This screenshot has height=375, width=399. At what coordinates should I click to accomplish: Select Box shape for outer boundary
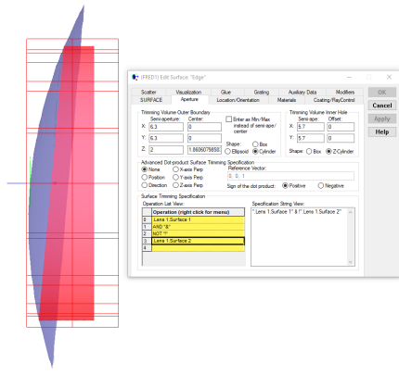click(x=255, y=144)
